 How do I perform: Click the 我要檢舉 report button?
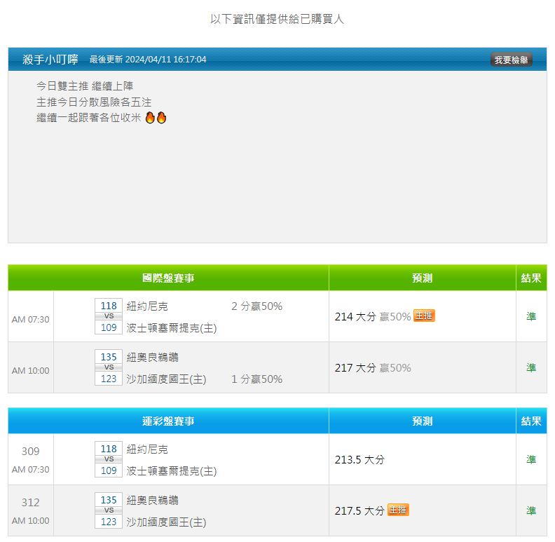point(511,60)
